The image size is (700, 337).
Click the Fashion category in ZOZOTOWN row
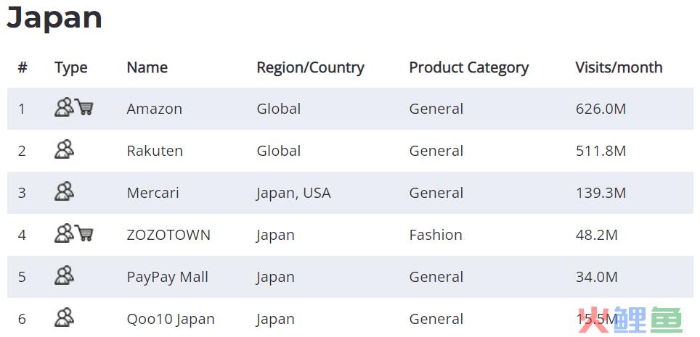[436, 235]
